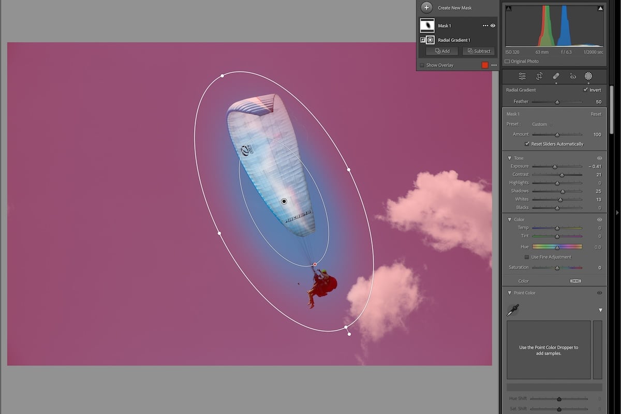621x414 pixels.
Task: Collapse the Color section
Action: click(x=511, y=219)
